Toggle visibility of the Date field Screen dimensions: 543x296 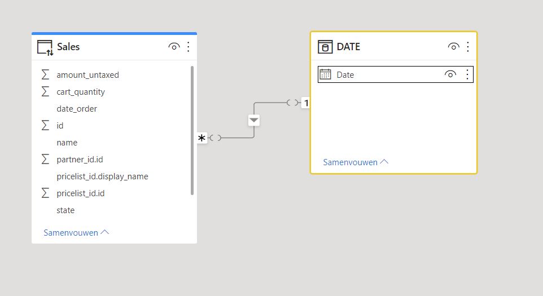[x=450, y=74]
